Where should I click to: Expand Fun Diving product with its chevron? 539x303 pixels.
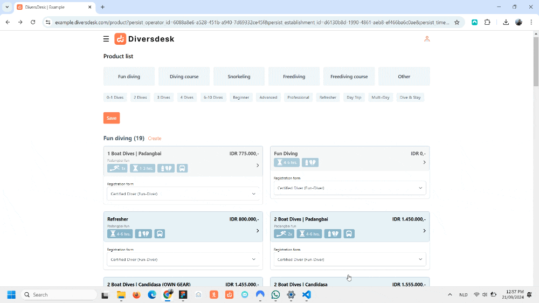tap(424, 162)
